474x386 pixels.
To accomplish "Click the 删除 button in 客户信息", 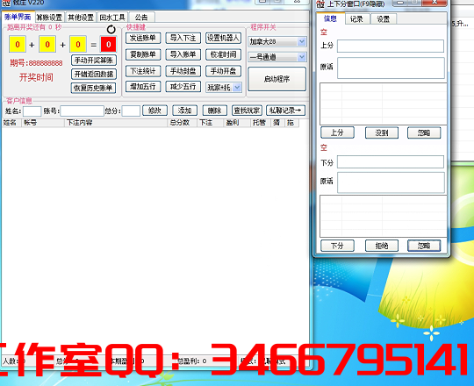I will (215, 111).
